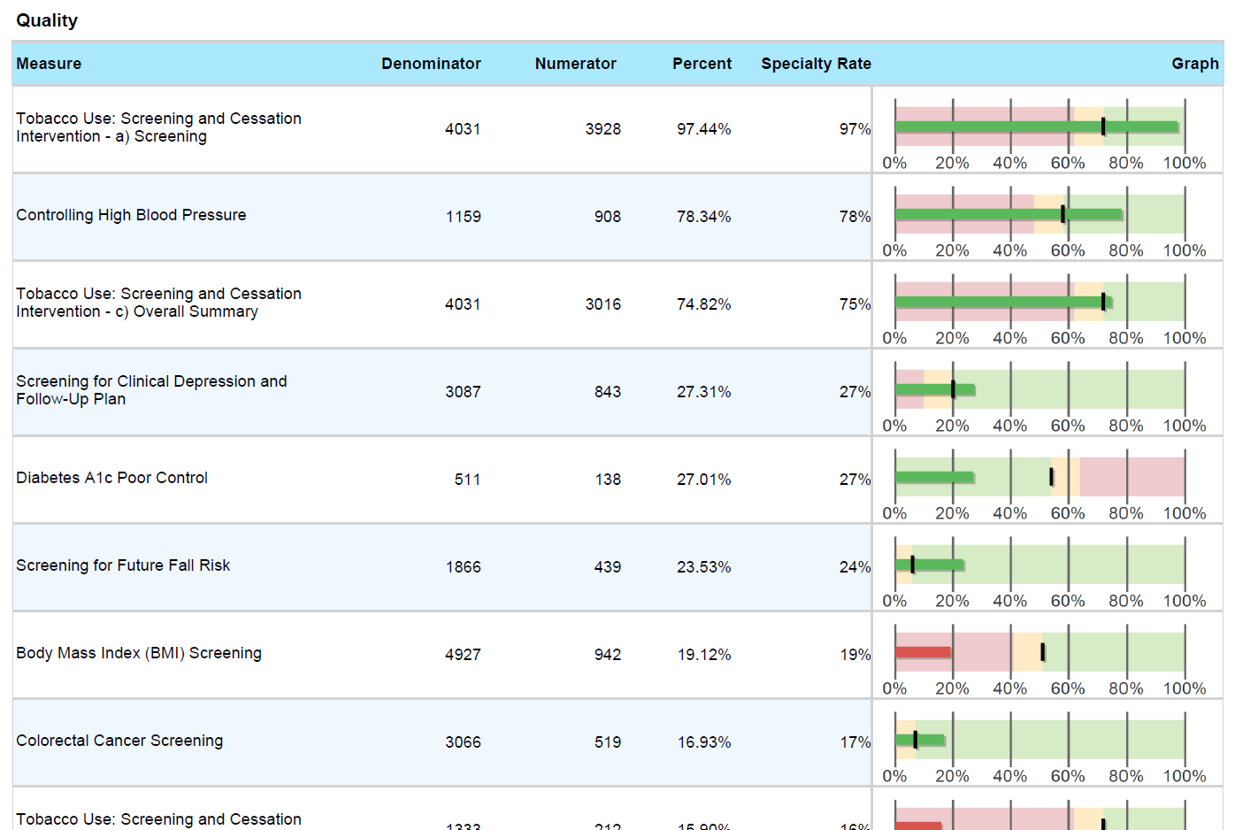Click the Graph column header

(x=1195, y=64)
